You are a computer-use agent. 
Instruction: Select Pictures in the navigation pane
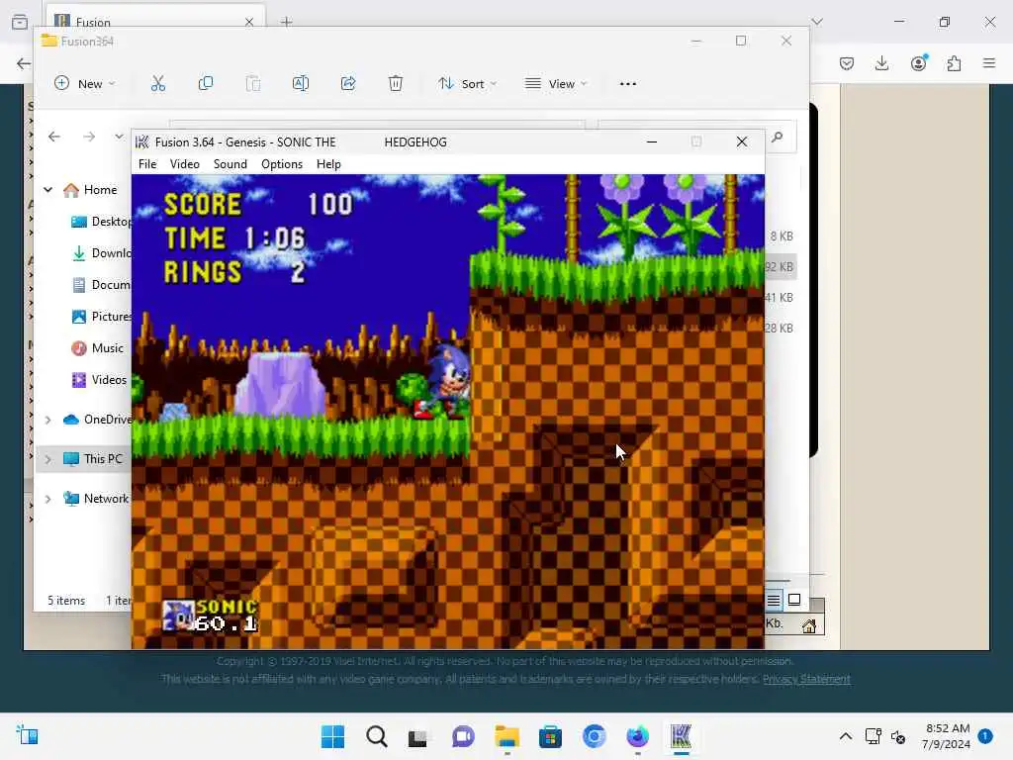[101, 317]
